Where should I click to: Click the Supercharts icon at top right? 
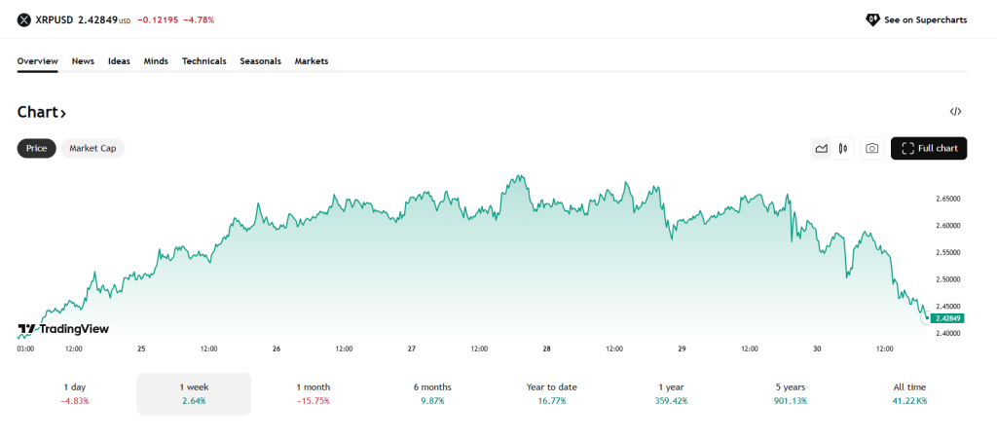point(872,19)
